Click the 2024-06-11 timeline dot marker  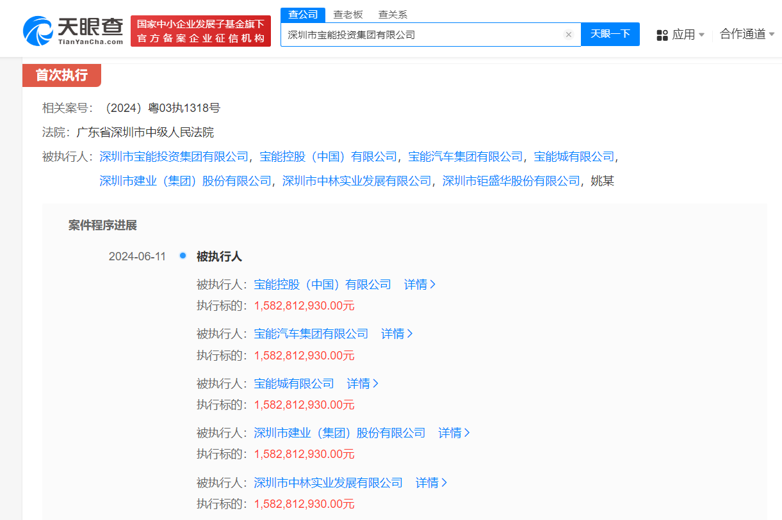[183, 256]
